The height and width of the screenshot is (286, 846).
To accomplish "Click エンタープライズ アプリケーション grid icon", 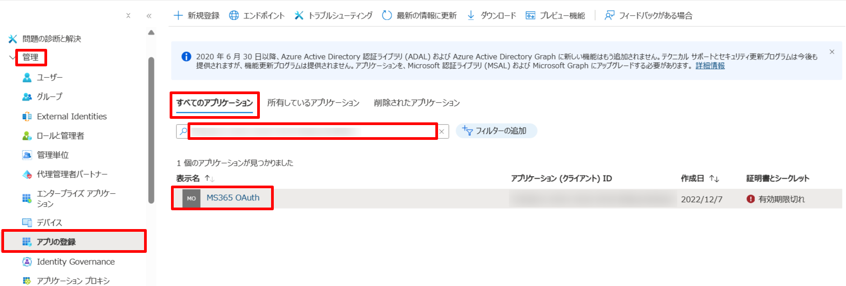I will coord(27,198).
